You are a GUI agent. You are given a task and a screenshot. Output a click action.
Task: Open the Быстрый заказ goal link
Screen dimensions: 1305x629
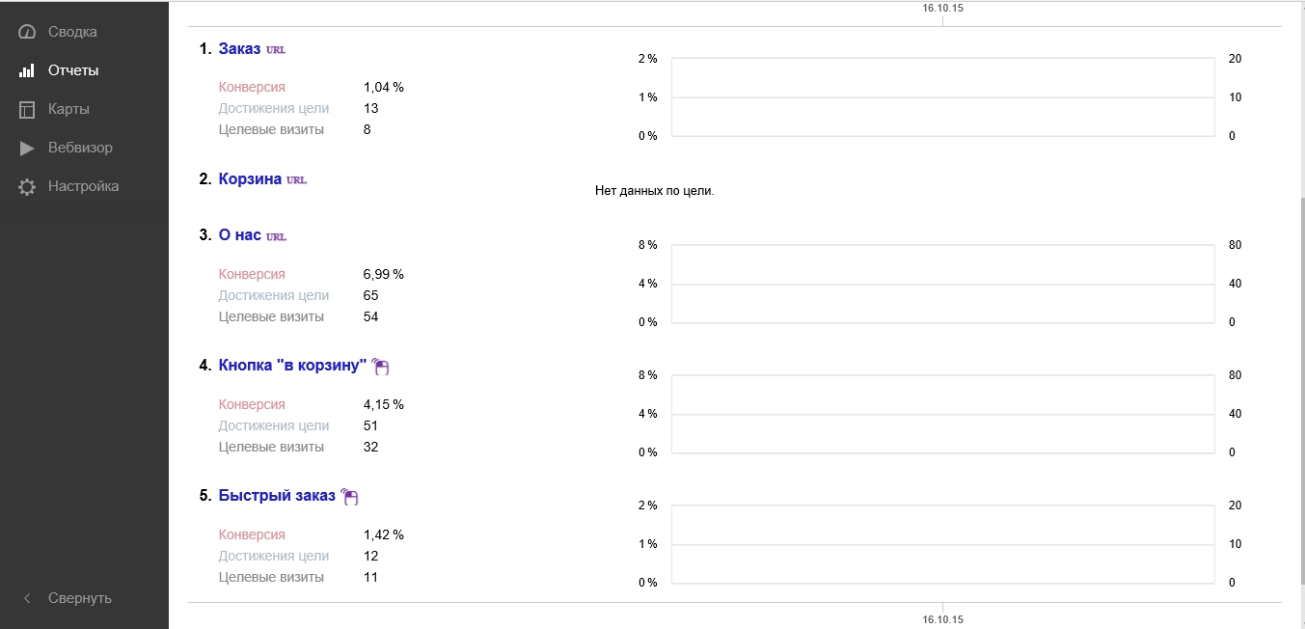point(277,495)
